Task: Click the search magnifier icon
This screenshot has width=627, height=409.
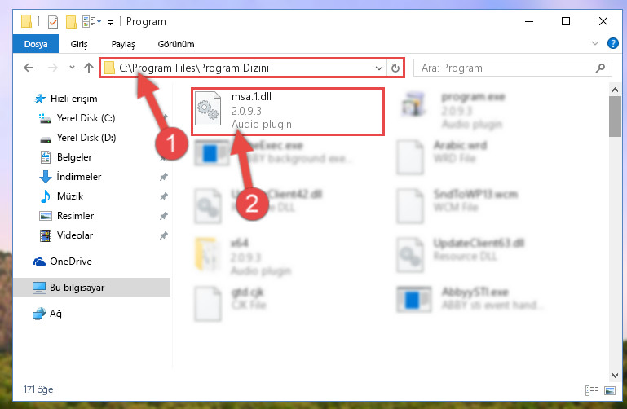Action: click(600, 68)
